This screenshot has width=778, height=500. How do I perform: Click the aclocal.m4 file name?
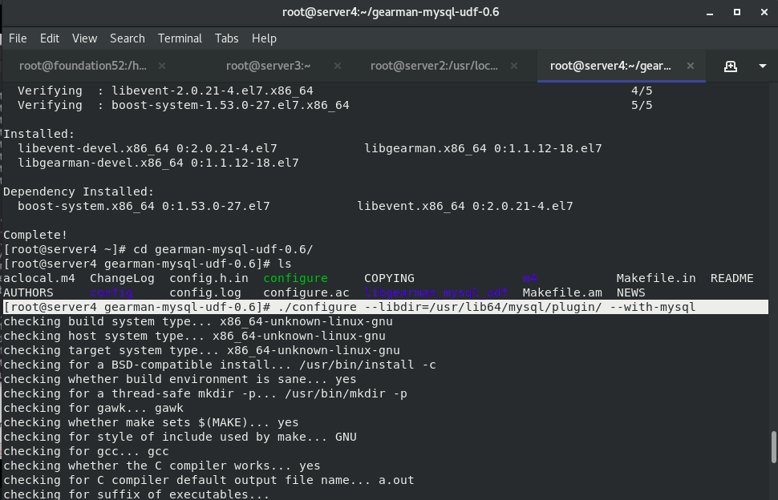coord(39,279)
